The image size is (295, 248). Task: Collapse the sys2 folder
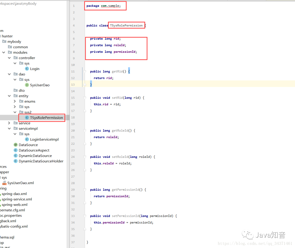point(15,112)
